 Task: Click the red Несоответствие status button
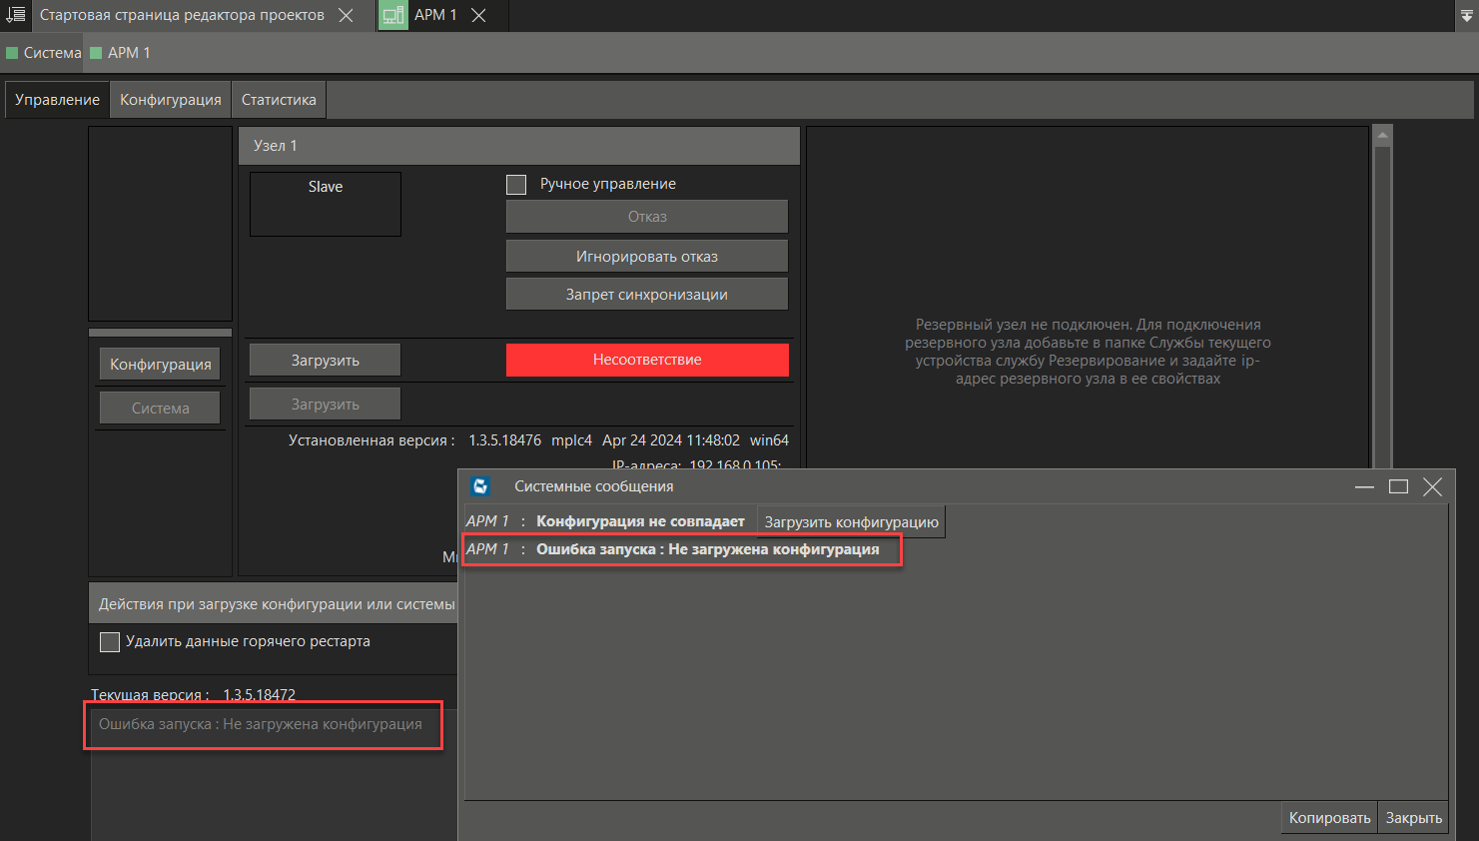(646, 360)
